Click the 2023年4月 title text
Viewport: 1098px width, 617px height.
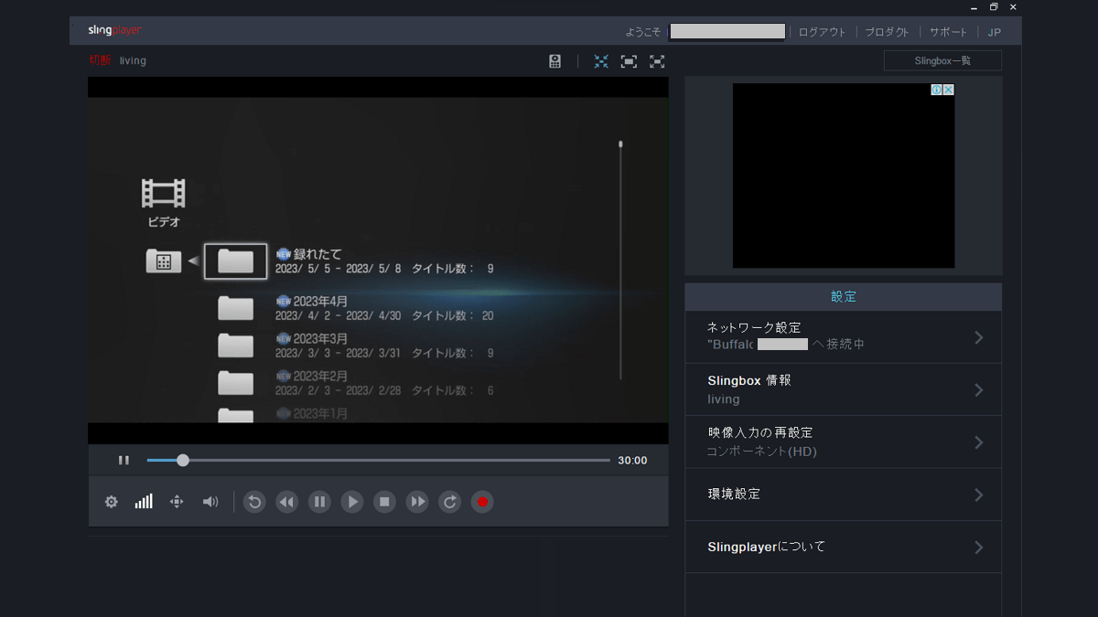(x=320, y=301)
